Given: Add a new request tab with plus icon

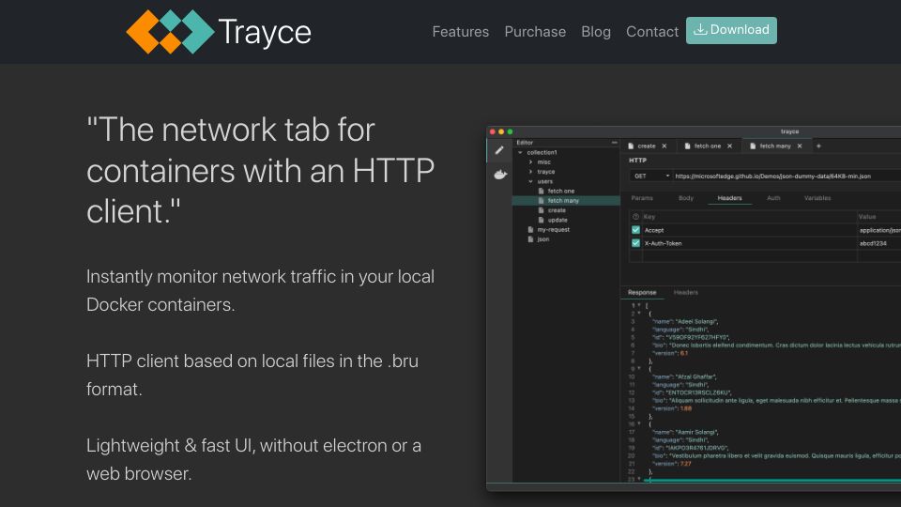Looking at the screenshot, I should click(x=818, y=146).
